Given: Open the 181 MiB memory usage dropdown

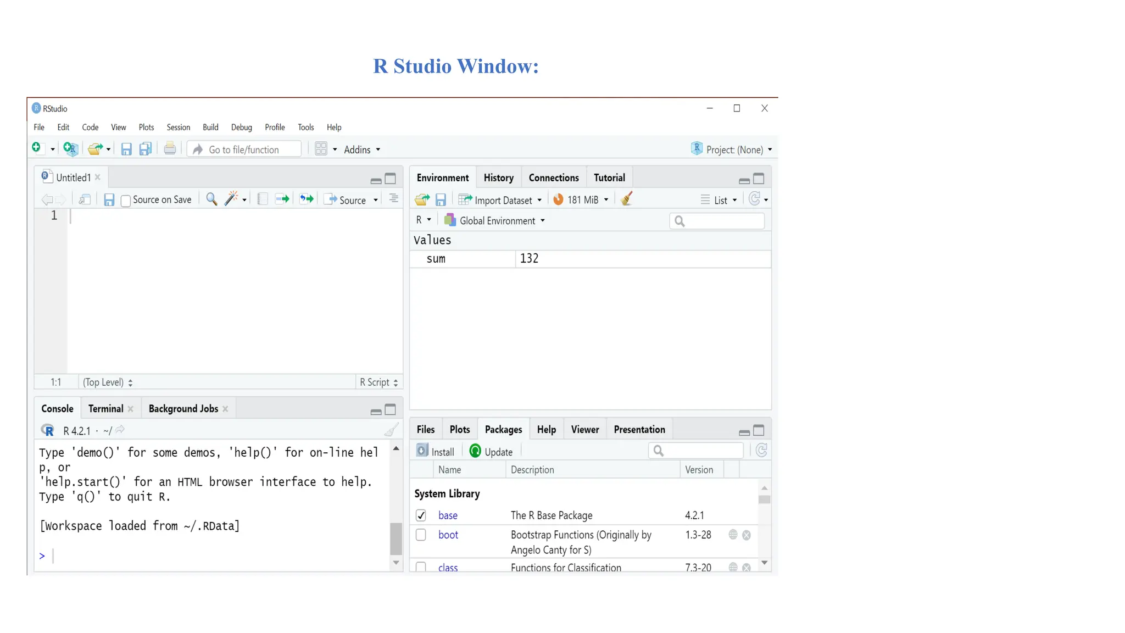Looking at the screenshot, I should [x=581, y=199].
